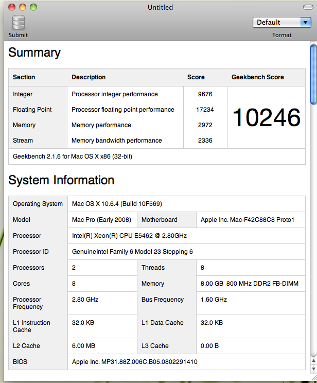Click 'Processor floating point performance' description
This screenshot has width=317, height=383.
pos(123,110)
